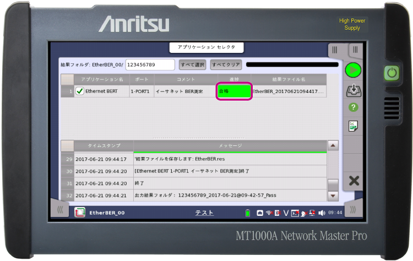Click the result folder field containing 123456789
The image size is (413, 261).
(x=150, y=65)
